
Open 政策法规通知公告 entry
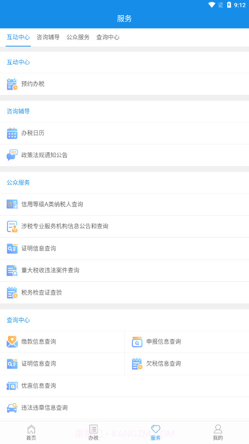tap(124, 155)
